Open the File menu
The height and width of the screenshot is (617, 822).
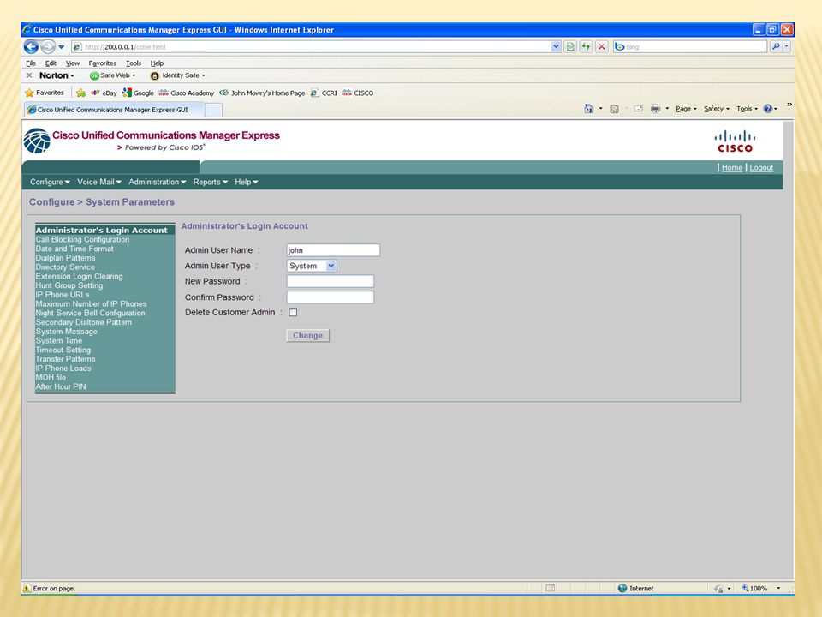click(31, 63)
